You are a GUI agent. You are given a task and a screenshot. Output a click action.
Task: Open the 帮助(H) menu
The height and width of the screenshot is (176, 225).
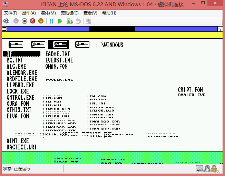coord(109,13)
